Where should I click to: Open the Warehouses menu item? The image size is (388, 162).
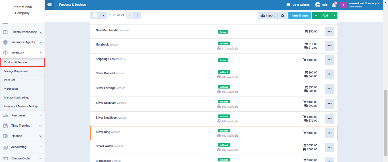click(x=11, y=89)
